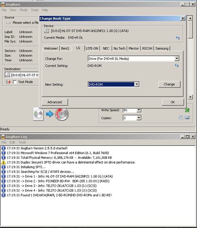Viewport: 197px width, 228px height.
Task: Click the Total Physical Memory log line
Action: [x=59, y=158]
